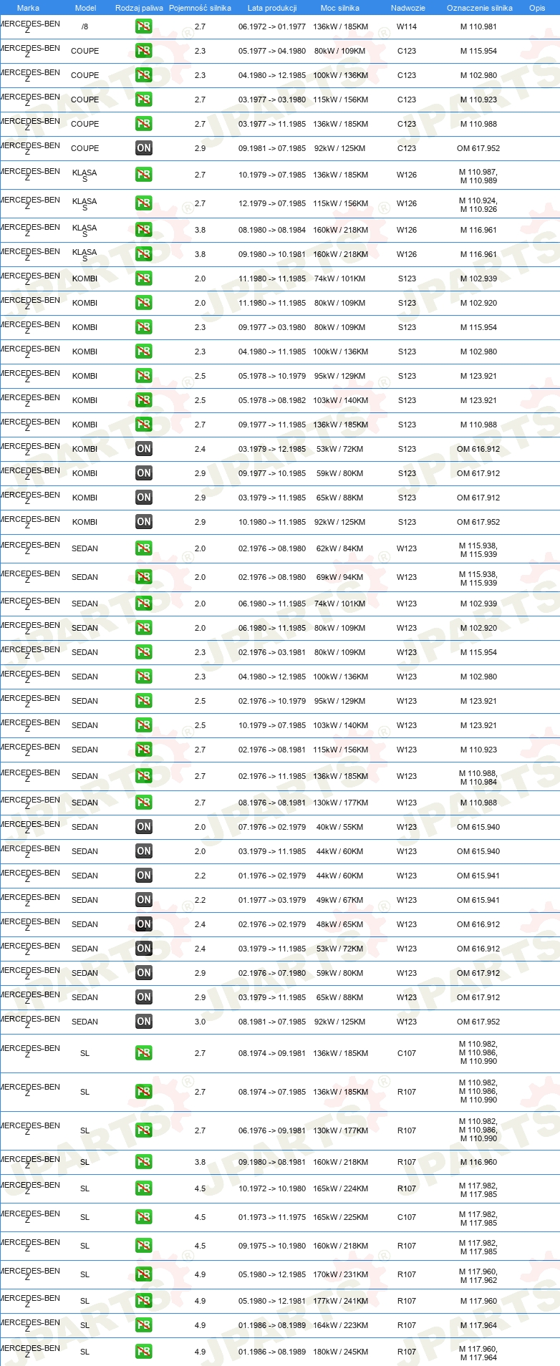Click the PB icon for SL 165kW / 225KM
Image resolution: width=560 pixels, height=1366 pixels.
[144, 1217]
